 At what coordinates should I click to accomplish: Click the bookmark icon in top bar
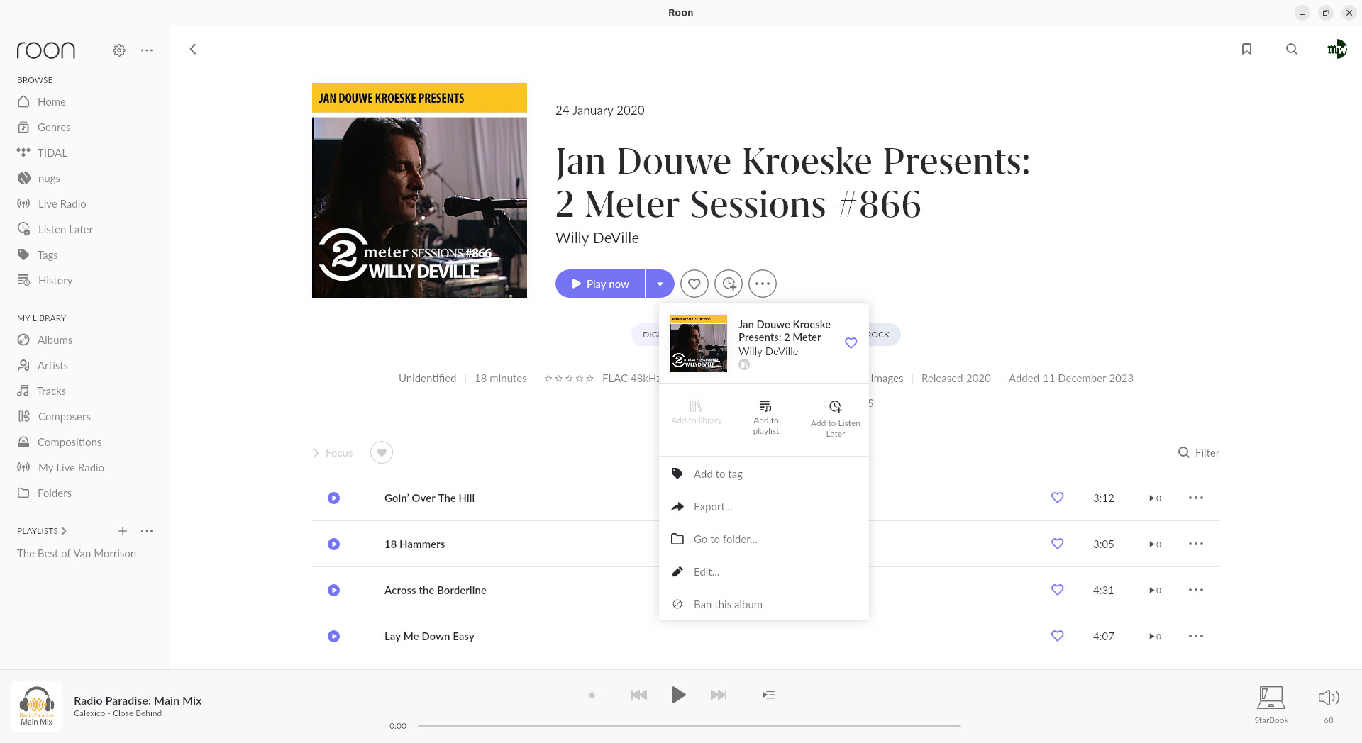tap(1246, 49)
